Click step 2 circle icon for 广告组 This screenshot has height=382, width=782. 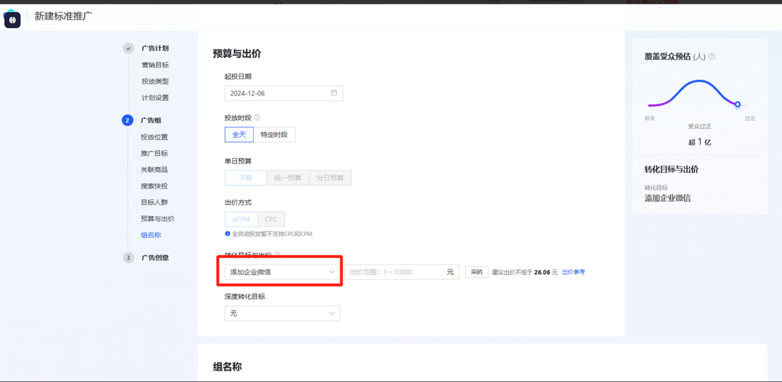coord(128,120)
